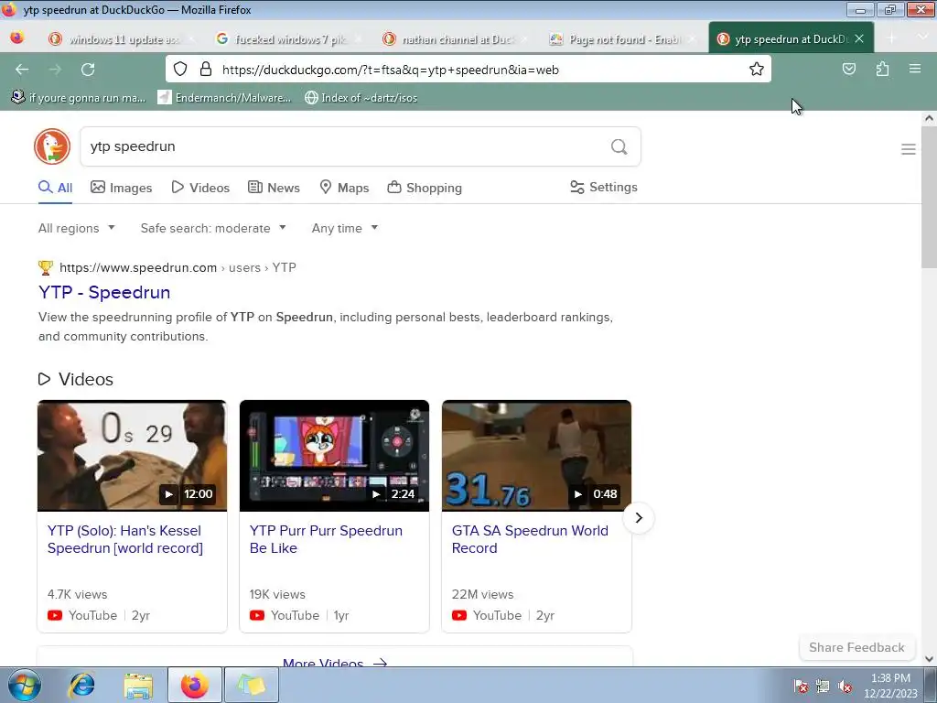The image size is (937, 703).
Task: Expand the list all tabs chevron
Action: [x=921, y=38]
